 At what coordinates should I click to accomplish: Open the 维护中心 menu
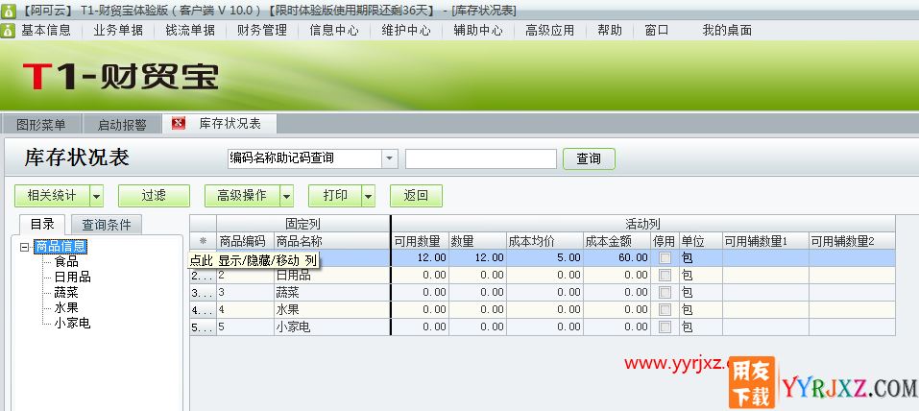tap(406, 31)
